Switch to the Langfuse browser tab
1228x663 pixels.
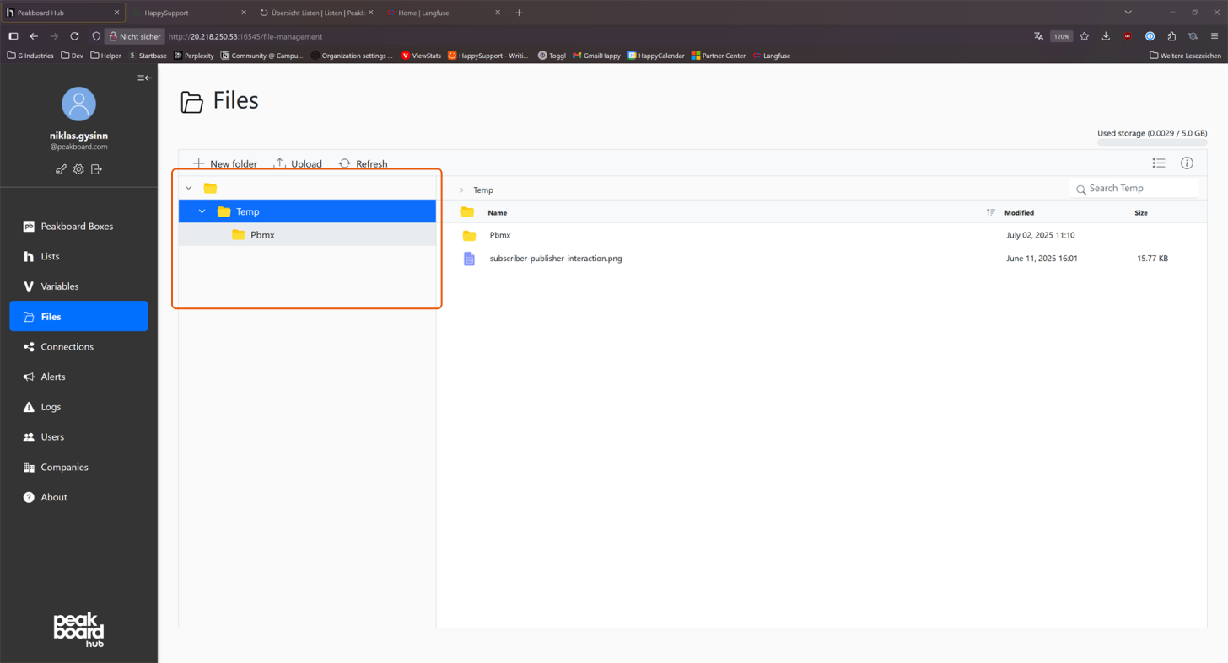[x=426, y=13]
